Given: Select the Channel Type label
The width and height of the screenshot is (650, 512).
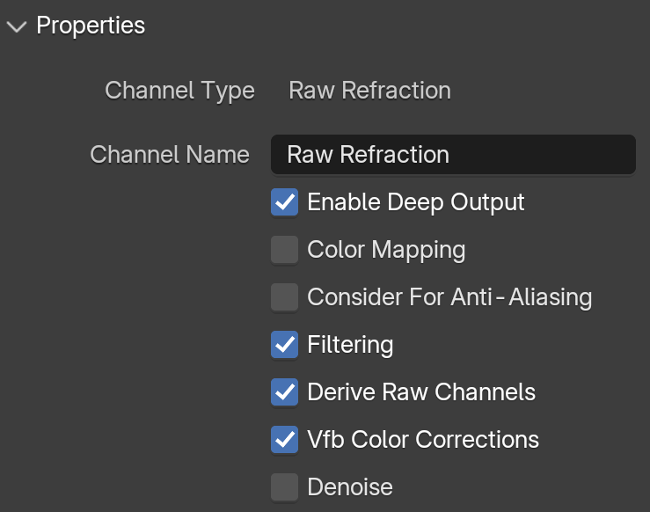Looking at the screenshot, I should pyautogui.click(x=179, y=91).
